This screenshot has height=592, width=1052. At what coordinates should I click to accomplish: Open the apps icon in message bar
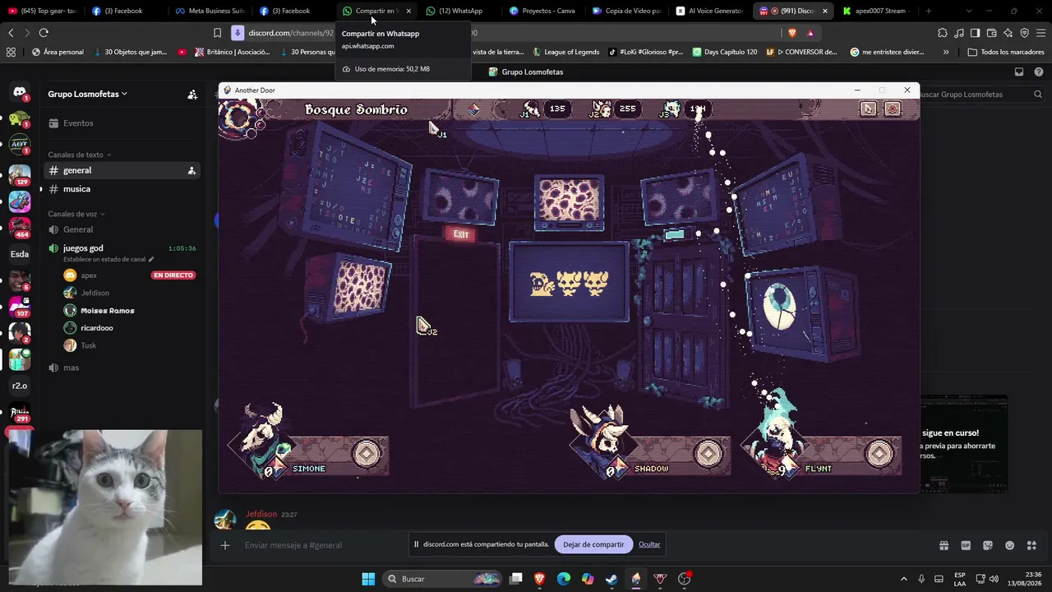(x=1032, y=545)
